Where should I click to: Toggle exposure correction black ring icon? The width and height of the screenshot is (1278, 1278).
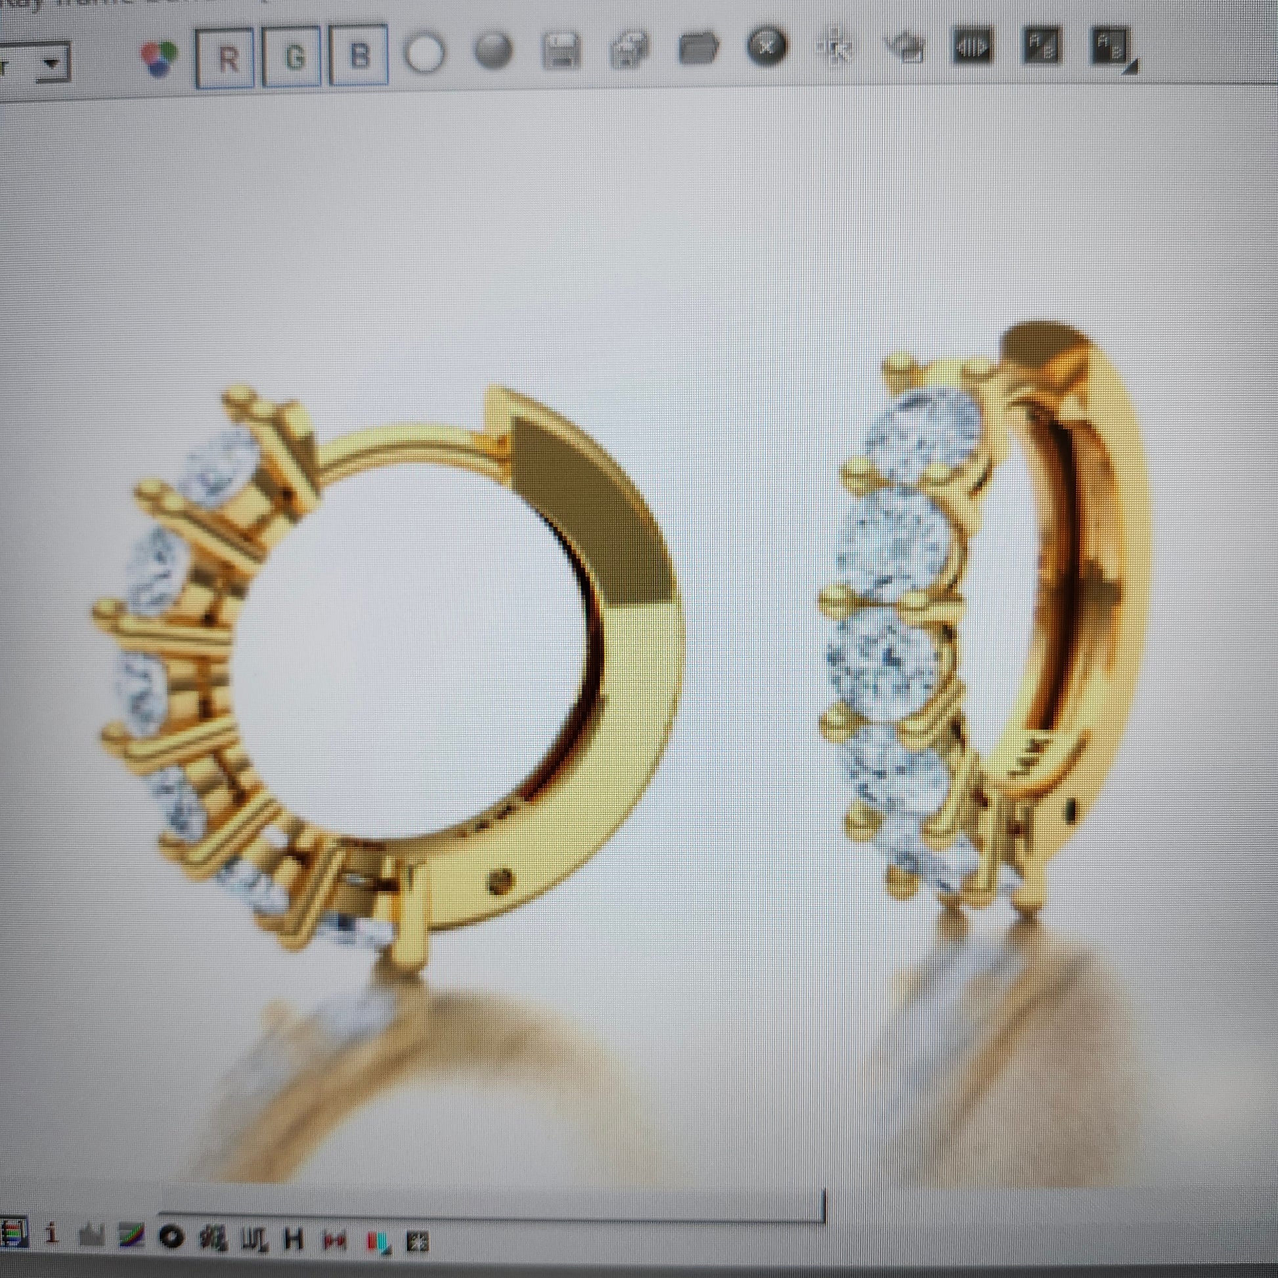(x=171, y=1237)
